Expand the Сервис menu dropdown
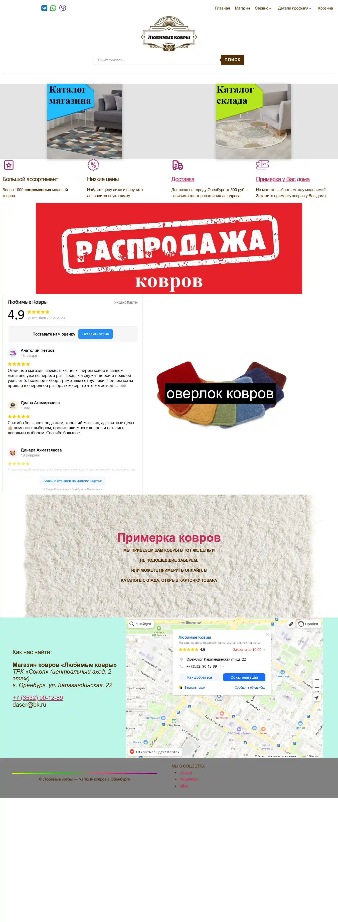The image size is (338, 922). click(x=263, y=8)
